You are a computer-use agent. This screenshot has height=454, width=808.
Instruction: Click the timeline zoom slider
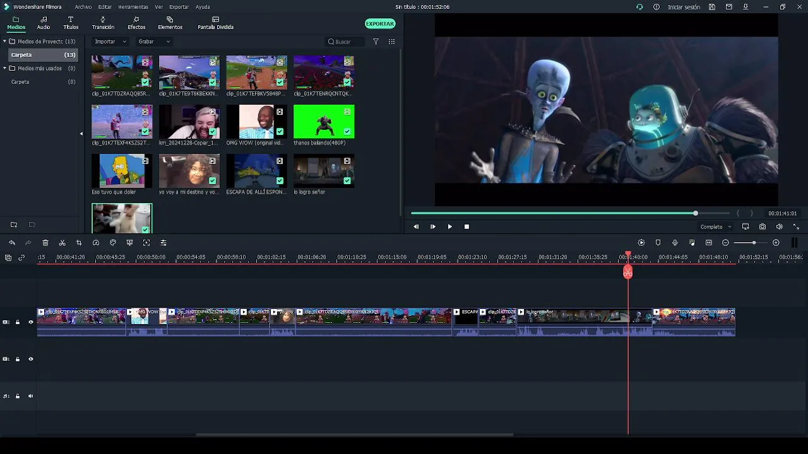(754, 243)
